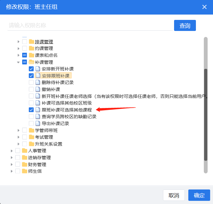Toggle the 课表和点名 folder checkbox
Viewport: 213px width, 204px height.
pyautogui.click(x=24, y=55)
